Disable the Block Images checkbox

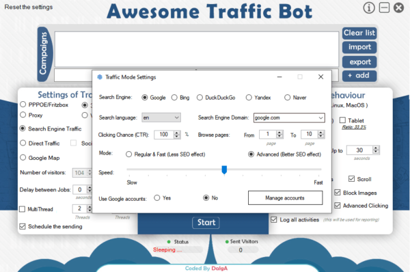point(338,193)
